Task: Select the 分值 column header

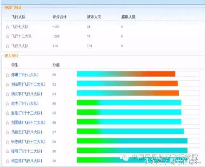Action: pos(56,65)
